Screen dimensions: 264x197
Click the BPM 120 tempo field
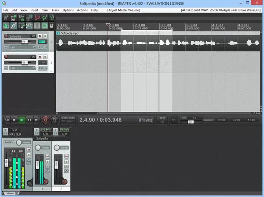[x=162, y=120]
